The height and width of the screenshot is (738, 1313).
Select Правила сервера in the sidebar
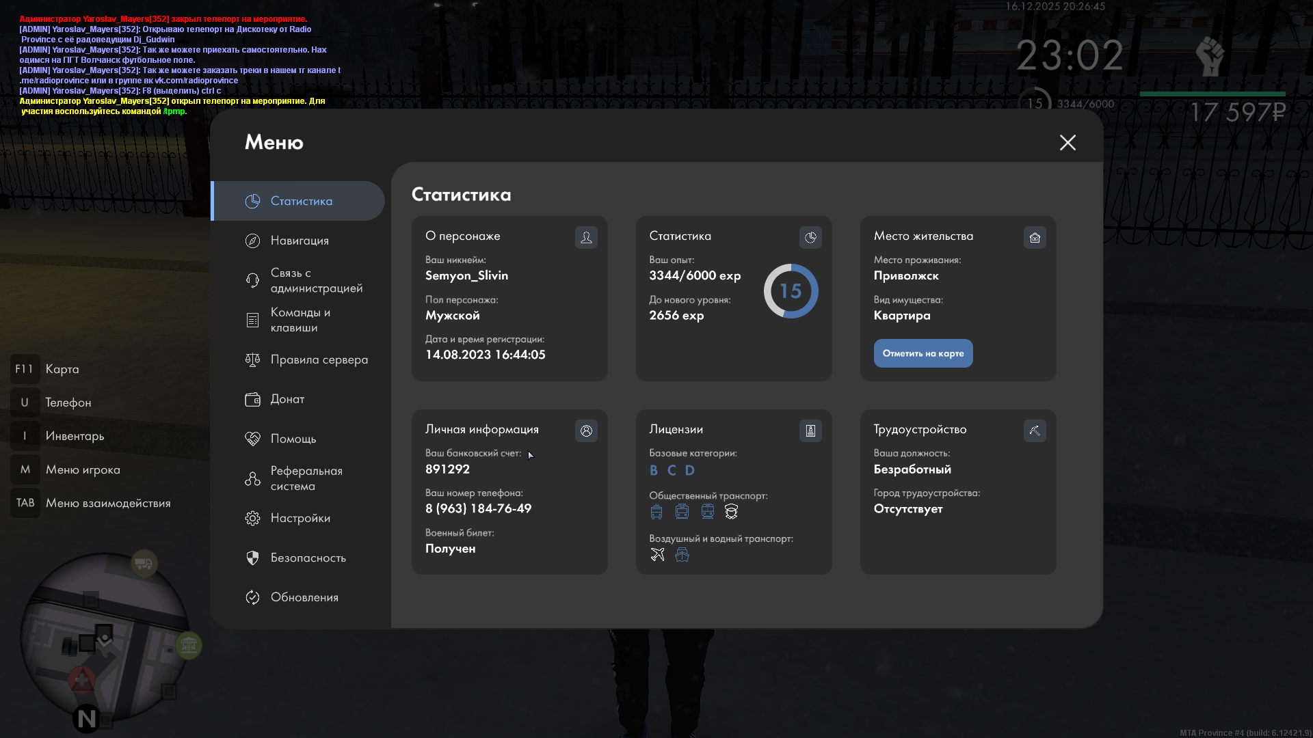pyautogui.click(x=319, y=359)
